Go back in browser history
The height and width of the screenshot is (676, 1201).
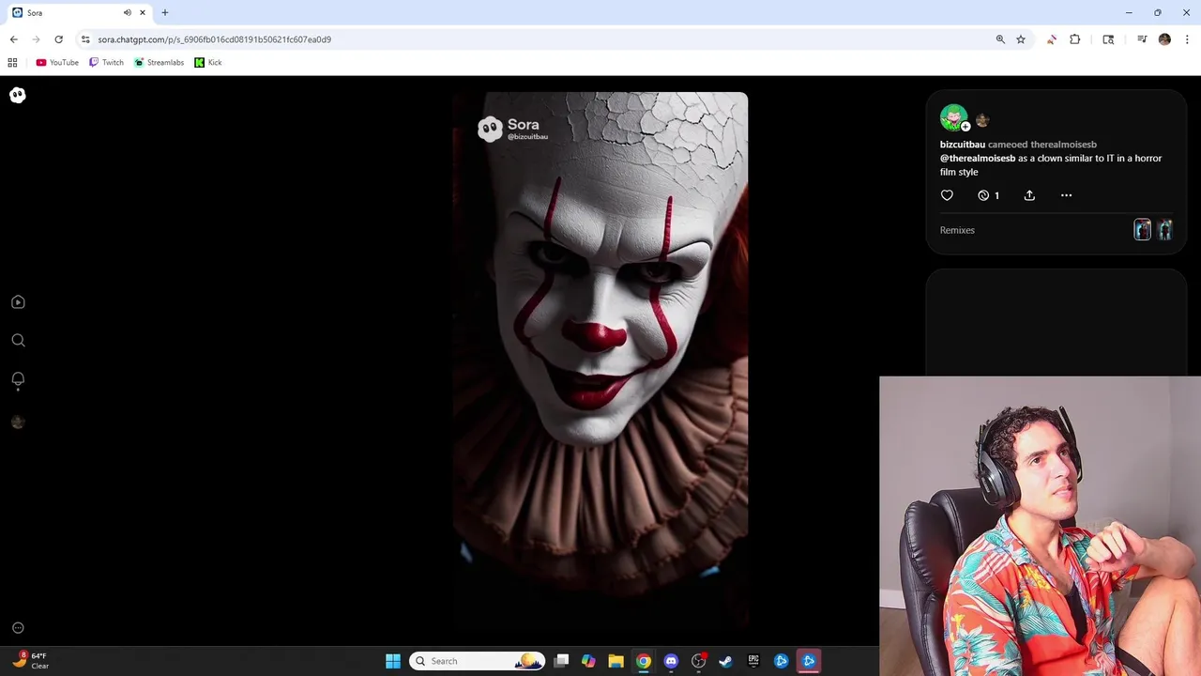coord(13,39)
